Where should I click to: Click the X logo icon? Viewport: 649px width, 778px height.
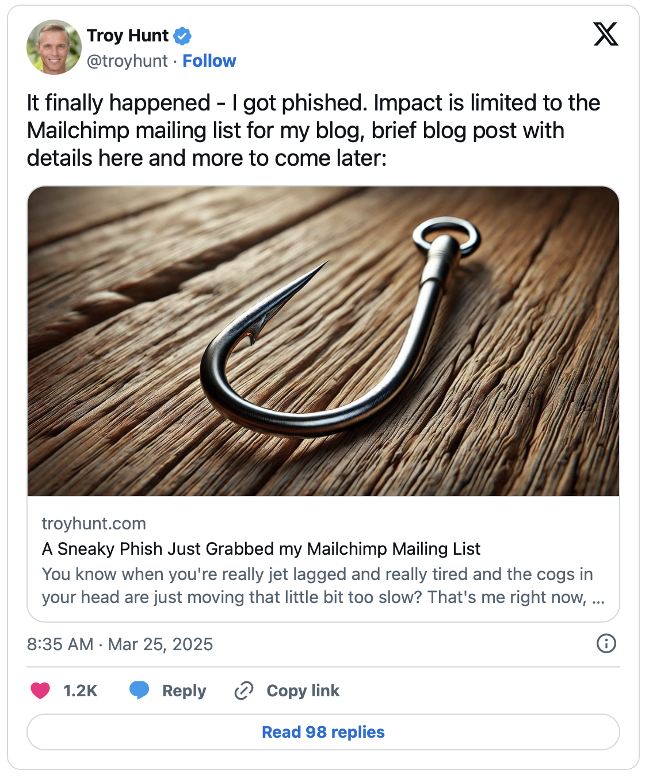click(x=605, y=35)
